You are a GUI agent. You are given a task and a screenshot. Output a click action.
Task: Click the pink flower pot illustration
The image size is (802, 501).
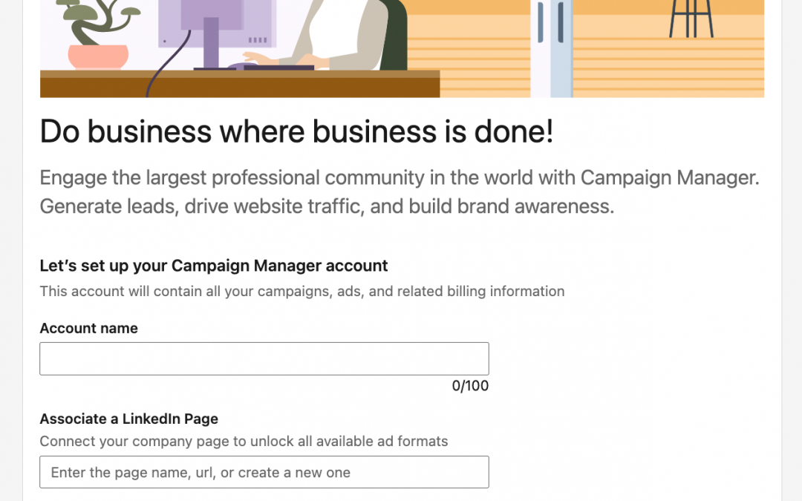pyautogui.click(x=98, y=56)
